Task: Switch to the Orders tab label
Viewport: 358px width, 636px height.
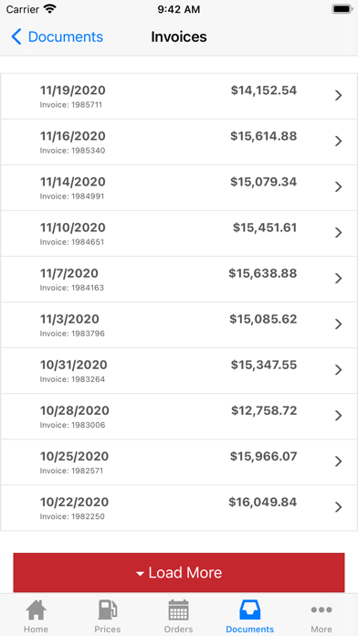Action: pos(178,629)
